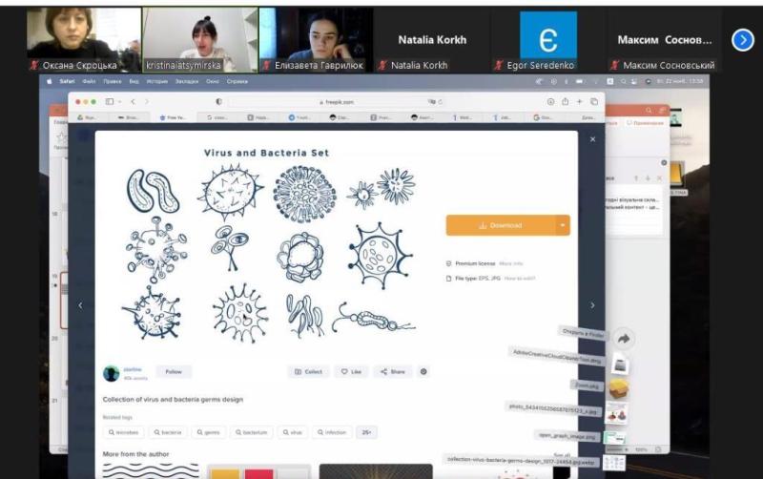Select Елизавета Гаврилюк video tile
The image size is (763, 479).
(x=317, y=40)
